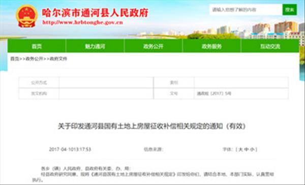Click the green 搜索 search button
The width and height of the screenshot is (305, 185).
pos(289,10)
